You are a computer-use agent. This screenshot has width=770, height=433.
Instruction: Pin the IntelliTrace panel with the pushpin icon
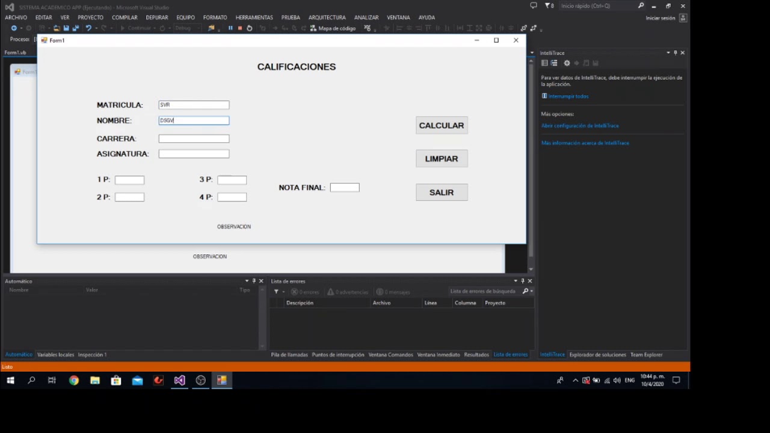[x=675, y=53]
